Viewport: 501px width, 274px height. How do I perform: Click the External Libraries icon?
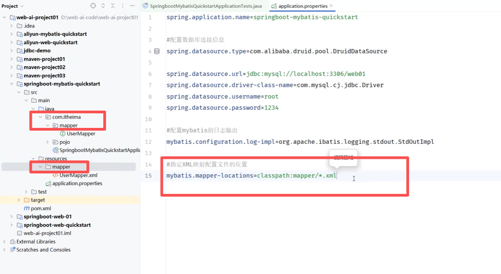point(12,241)
